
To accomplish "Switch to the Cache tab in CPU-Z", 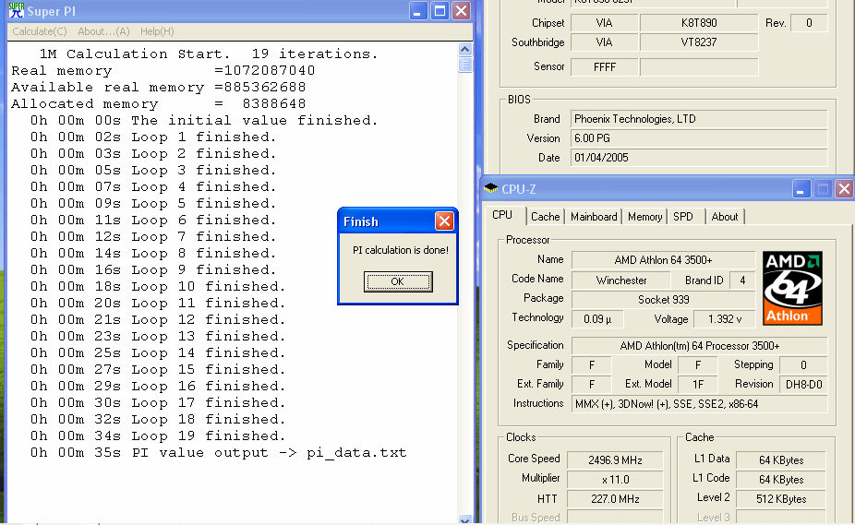I will pyautogui.click(x=546, y=217).
